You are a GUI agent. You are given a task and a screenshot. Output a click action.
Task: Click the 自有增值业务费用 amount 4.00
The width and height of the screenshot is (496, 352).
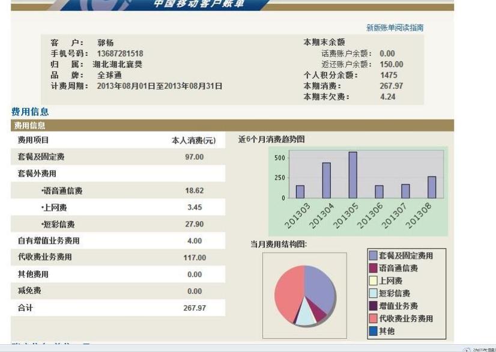point(195,241)
